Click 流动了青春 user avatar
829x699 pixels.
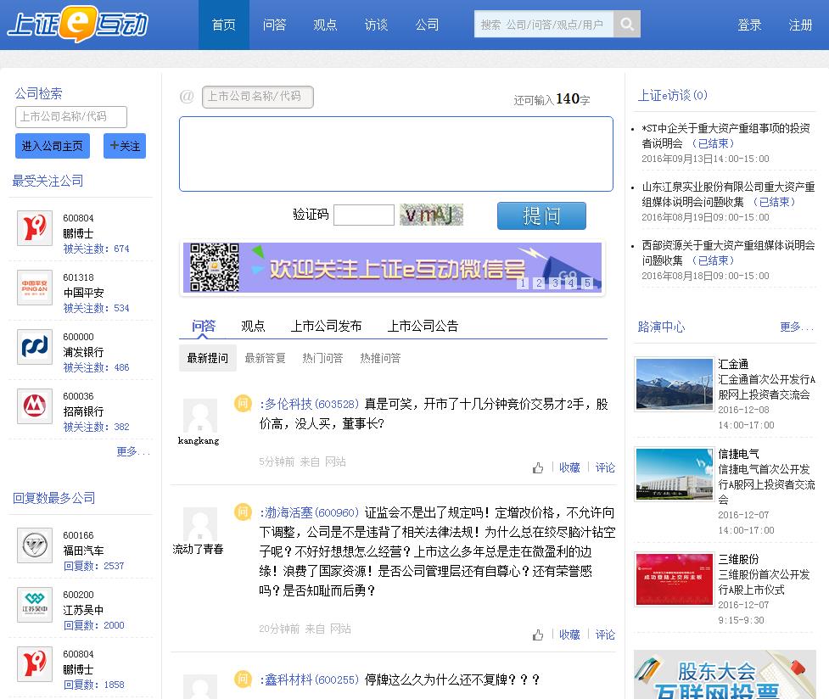(x=200, y=524)
